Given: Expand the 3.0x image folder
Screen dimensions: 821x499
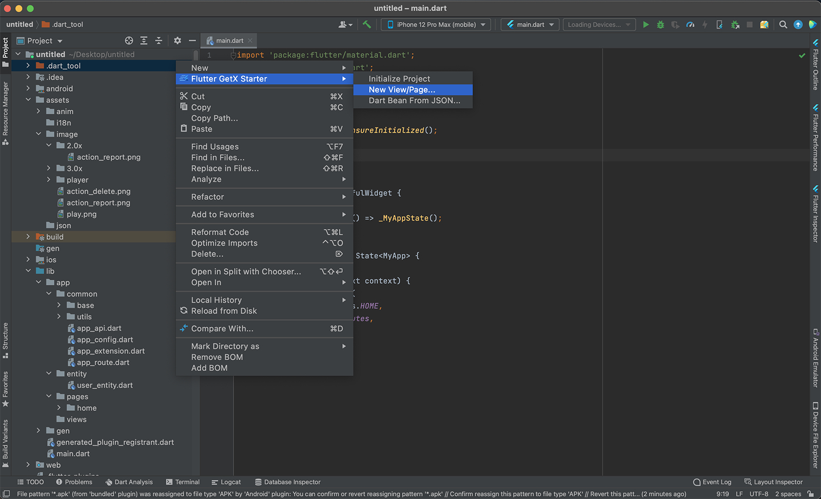Looking at the screenshot, I should pos(49,168).
